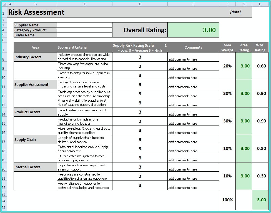Click the [date] placeholder cell
This screenshot has width=271, height=213.
tap(235, 12)
